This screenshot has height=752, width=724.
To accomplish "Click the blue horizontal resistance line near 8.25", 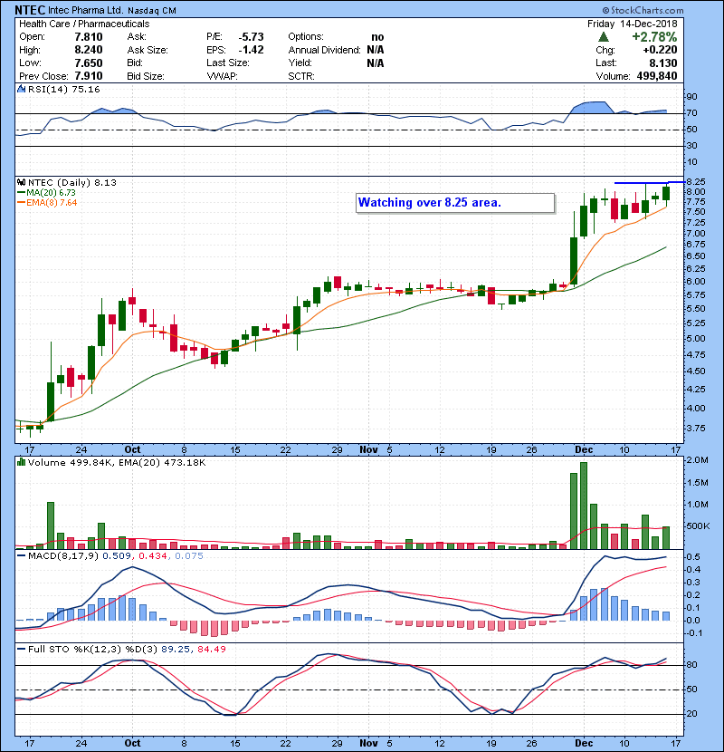I will tap(644, 183).
